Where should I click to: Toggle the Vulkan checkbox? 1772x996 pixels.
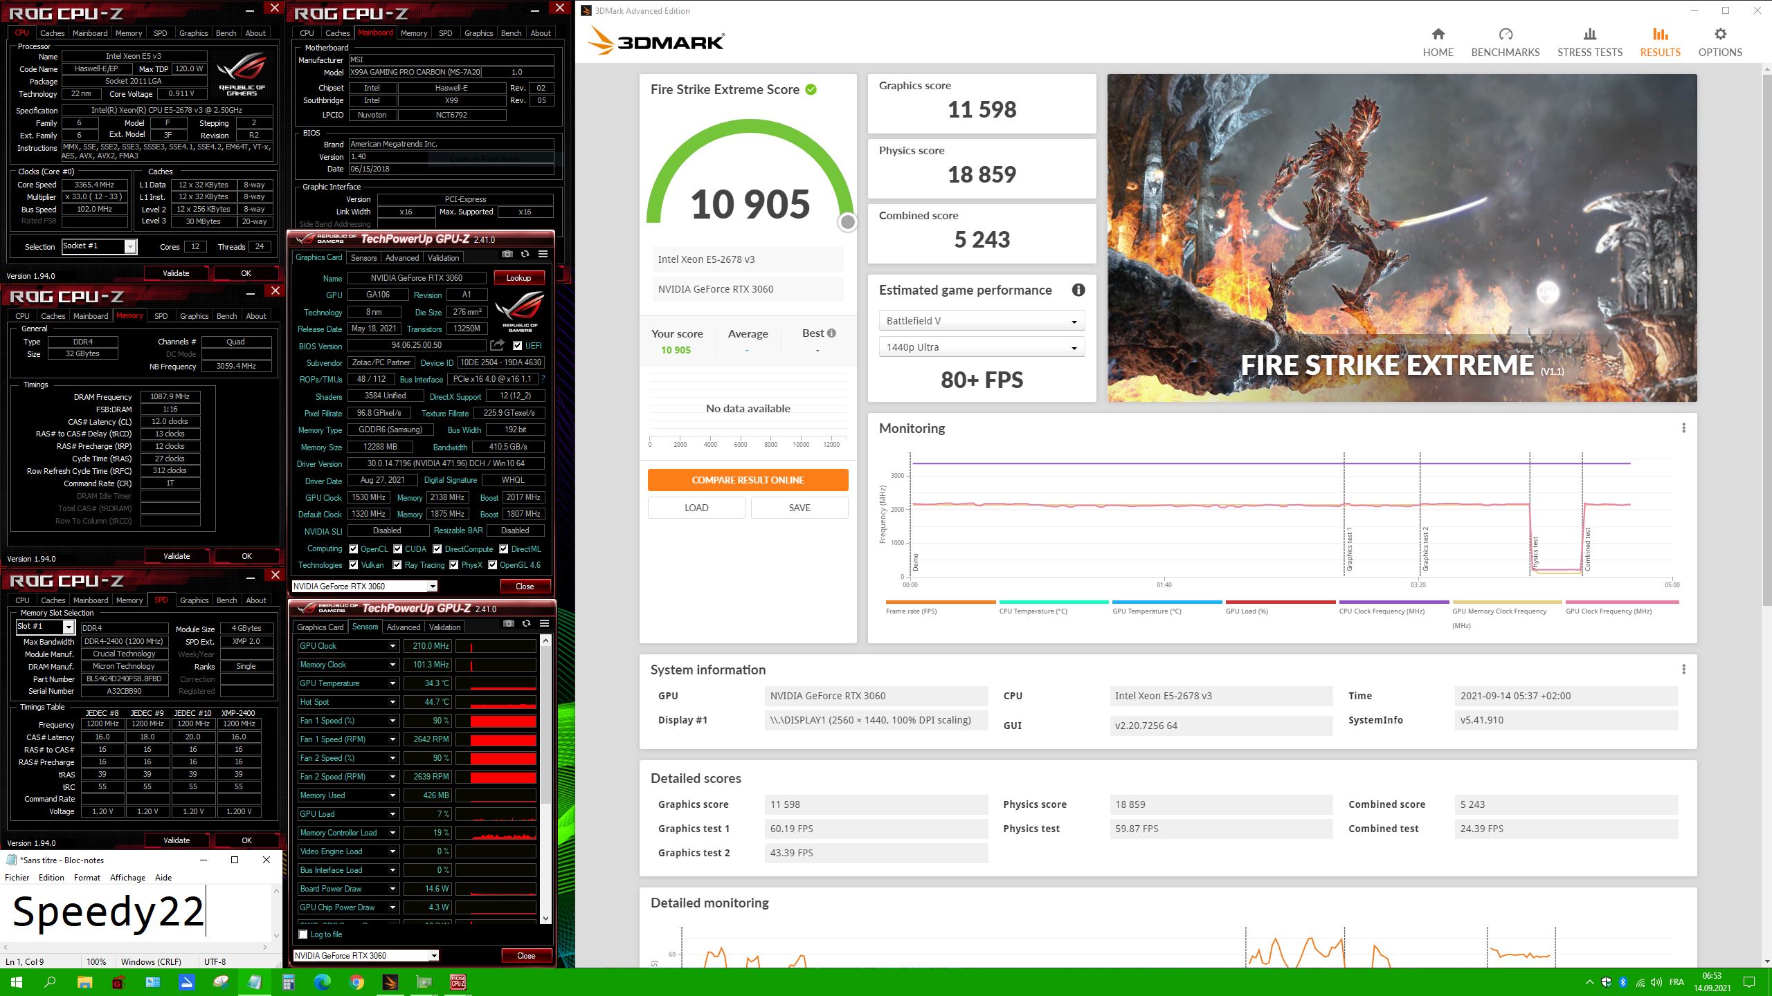click(354, 565)
